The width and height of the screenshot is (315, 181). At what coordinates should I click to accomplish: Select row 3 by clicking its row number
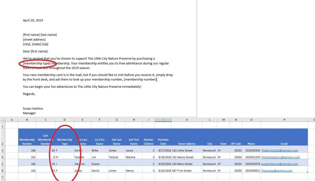(x=3, y=150)
